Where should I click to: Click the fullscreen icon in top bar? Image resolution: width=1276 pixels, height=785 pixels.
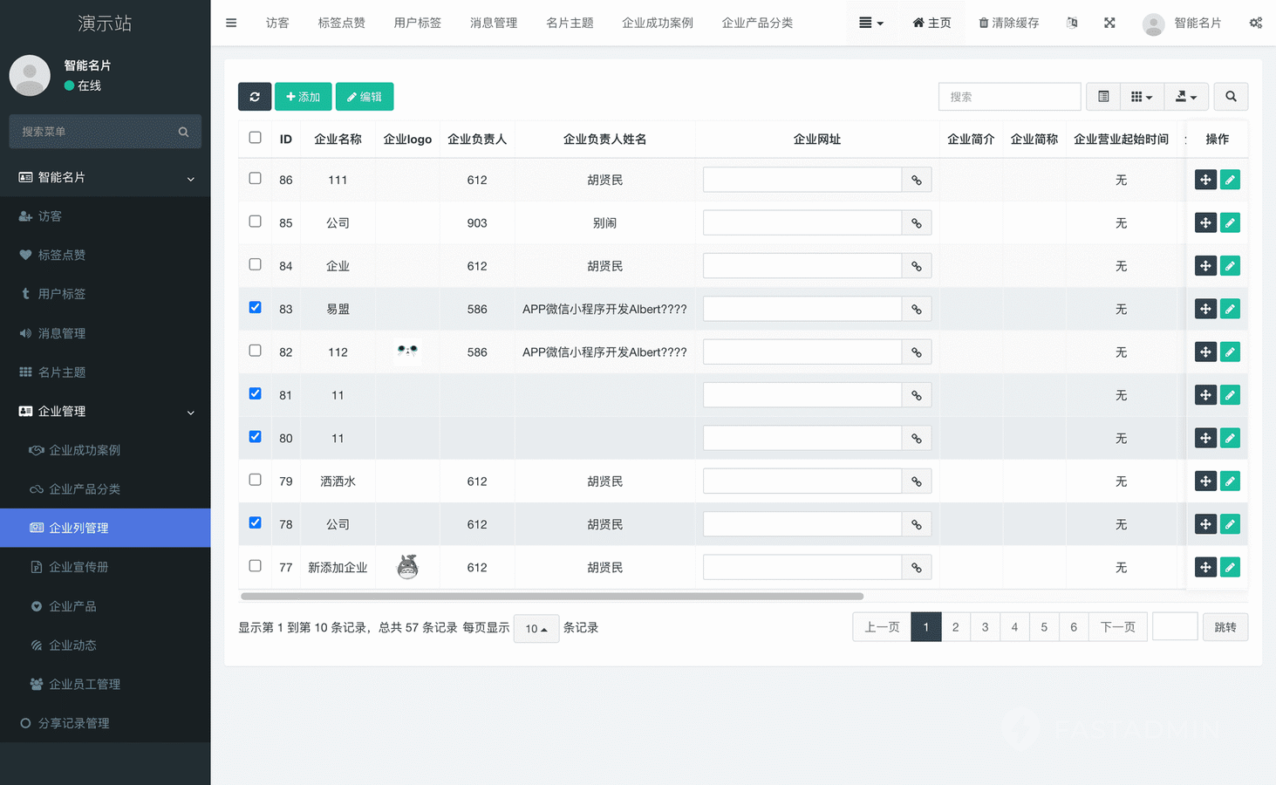[x=1109, y=23]
